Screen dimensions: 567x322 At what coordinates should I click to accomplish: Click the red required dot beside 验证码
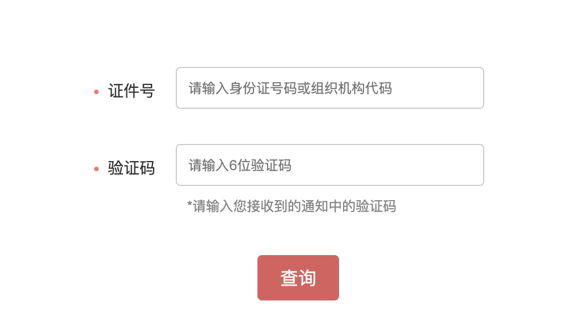click(x=96, y=168)
